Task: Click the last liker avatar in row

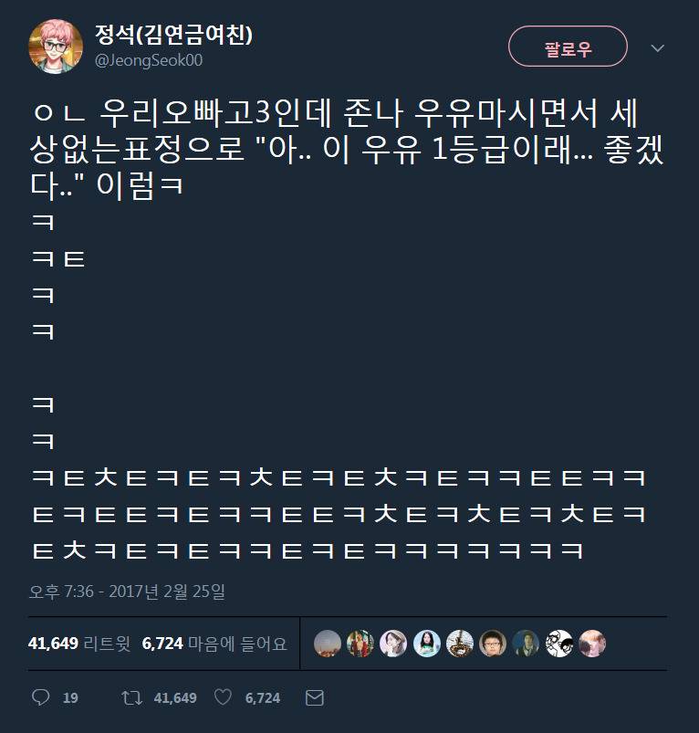Action: pyautogui.click(x=592, y=644)
